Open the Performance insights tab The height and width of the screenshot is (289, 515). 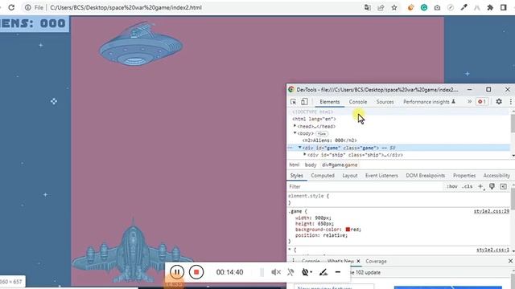429,102
